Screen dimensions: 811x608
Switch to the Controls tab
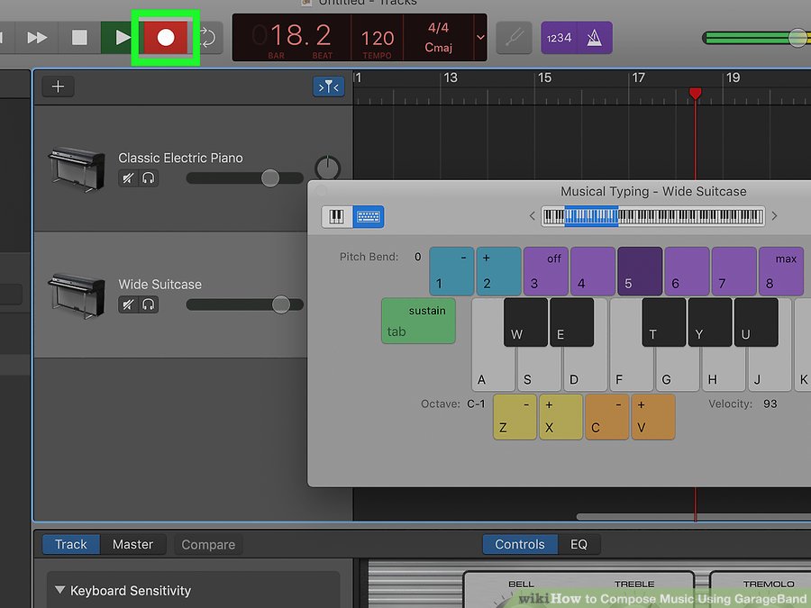(x=520, y=544)
